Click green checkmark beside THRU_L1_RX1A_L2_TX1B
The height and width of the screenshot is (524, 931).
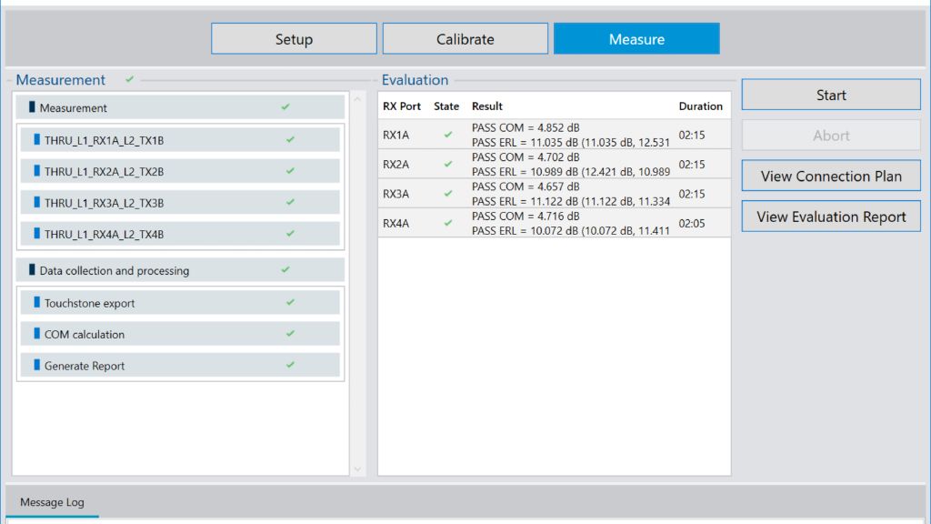point(290,140)
